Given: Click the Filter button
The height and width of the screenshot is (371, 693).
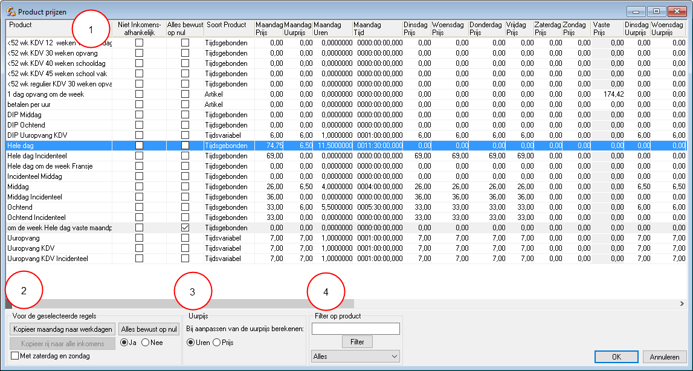Looking at the screenshot, I should click(x=357, y=342).
